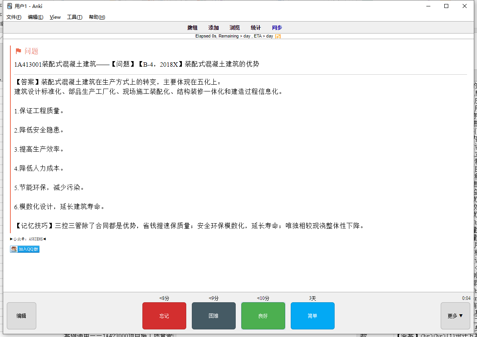Image resolution: width=477 pixels, height=337 pixels.
Task: Open the View menu
Action: [55, 17]
